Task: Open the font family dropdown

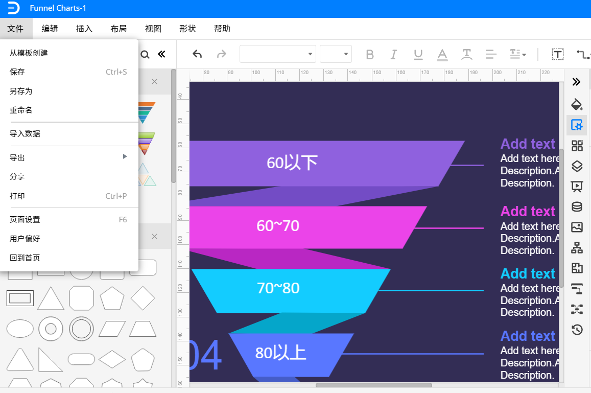Action: (278, 54)
